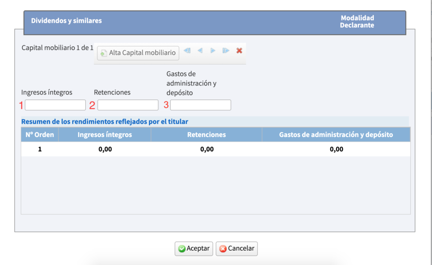Click the Ingresos íntegros table column header

coord(105,135)
